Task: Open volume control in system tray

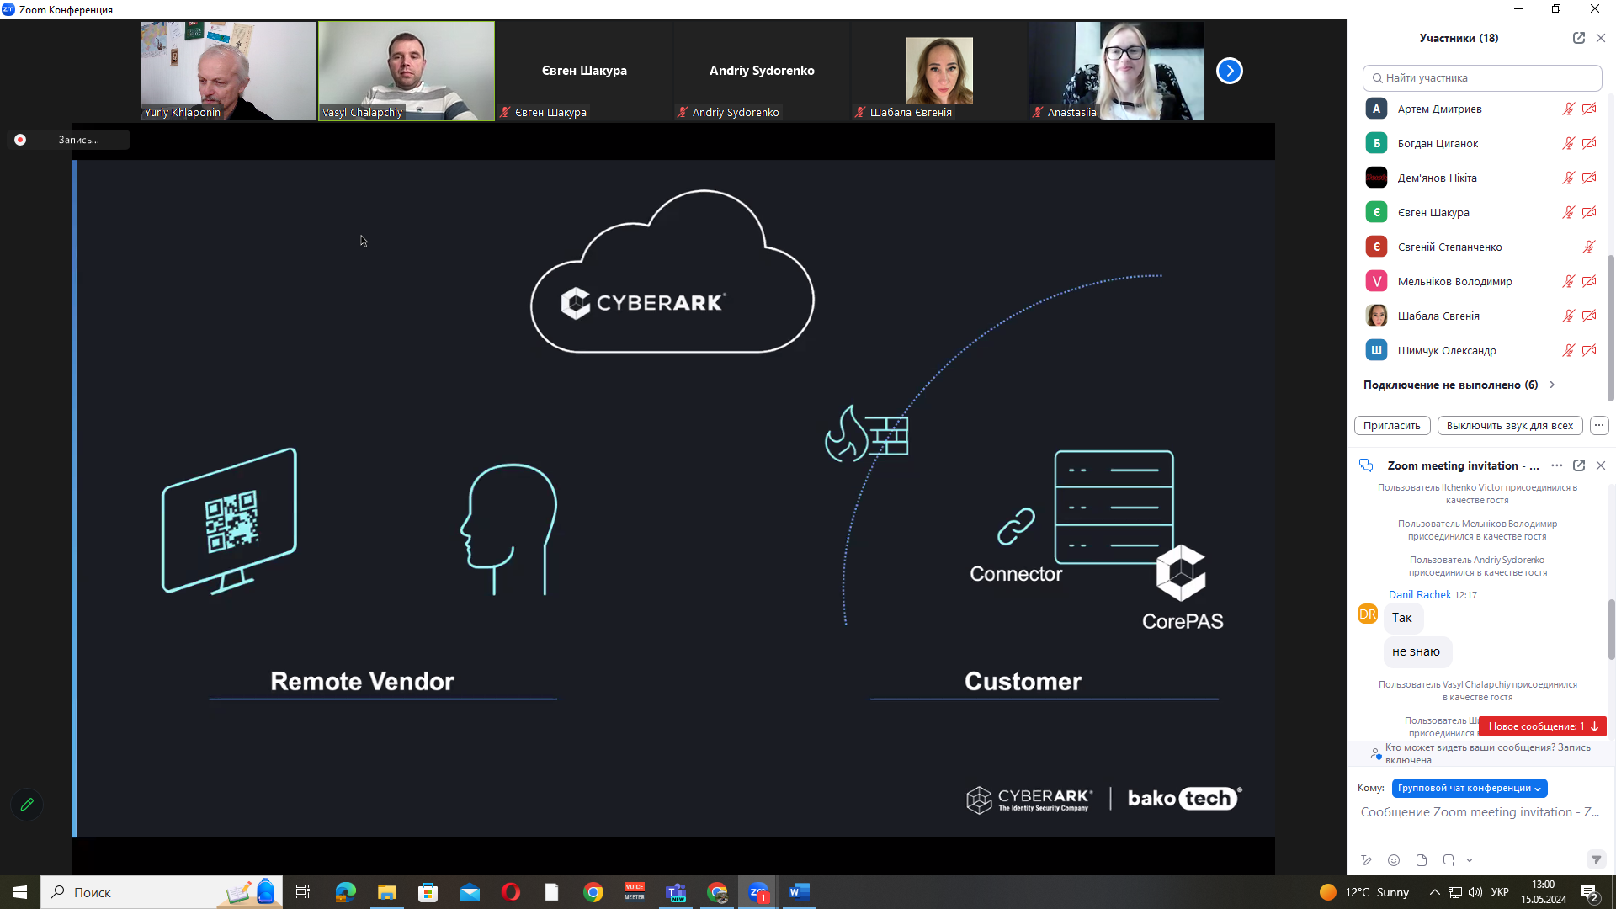Action: 1475,892
